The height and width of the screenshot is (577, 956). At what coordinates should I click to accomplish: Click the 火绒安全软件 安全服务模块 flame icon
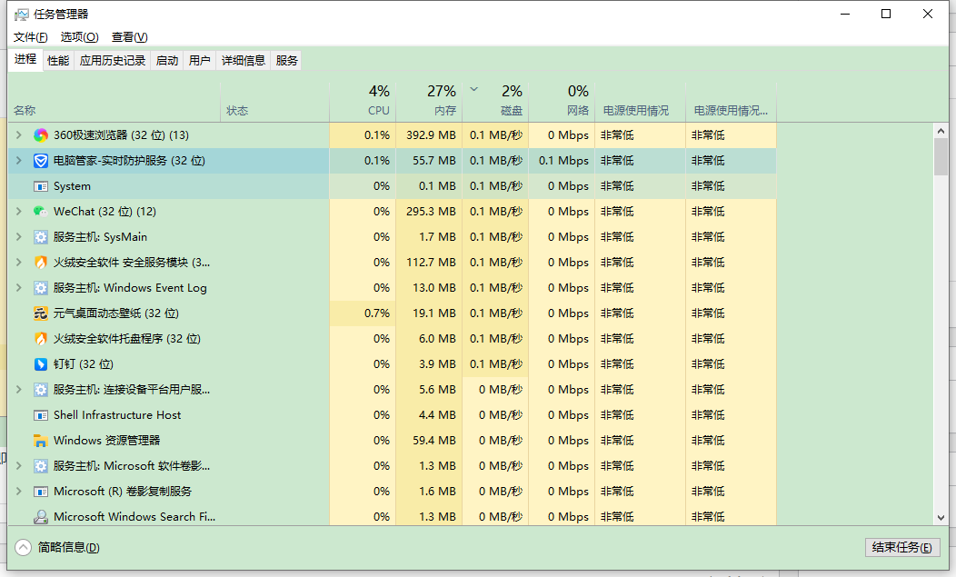pos(41,263)
